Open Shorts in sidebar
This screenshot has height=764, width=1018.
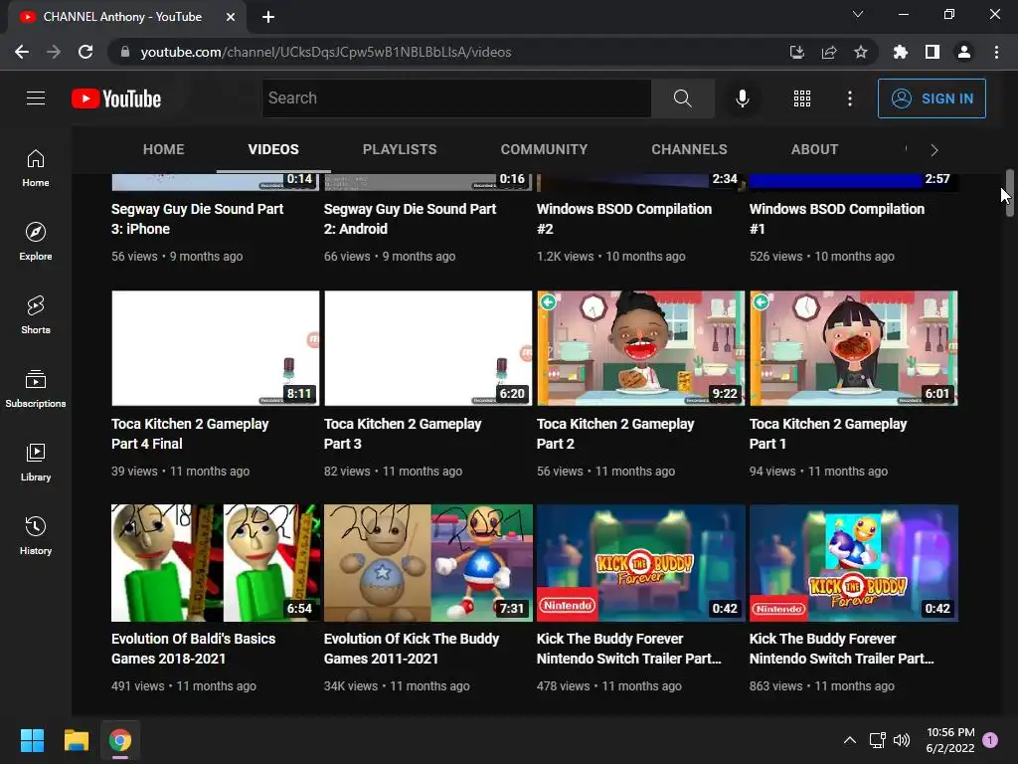[x=36, y=315]
